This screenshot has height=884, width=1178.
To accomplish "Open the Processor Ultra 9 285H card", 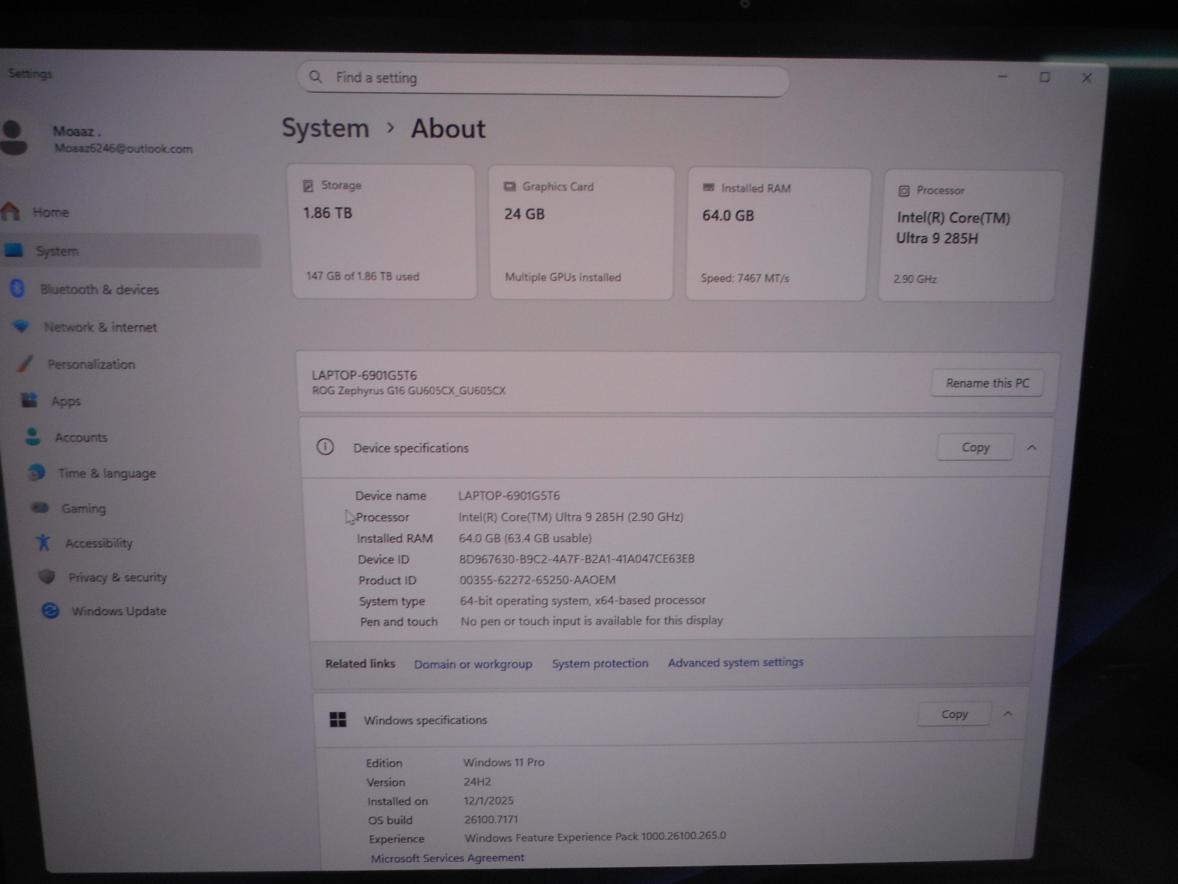I will point(970,236).
